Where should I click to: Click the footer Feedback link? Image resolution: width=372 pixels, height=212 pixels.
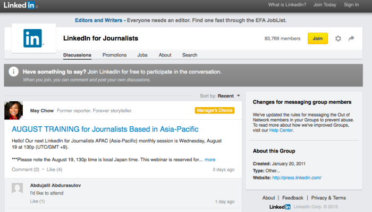point(292,198)
